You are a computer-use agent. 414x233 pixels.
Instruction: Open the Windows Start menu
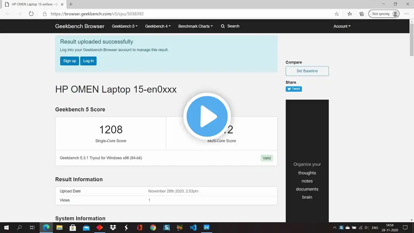6,227
